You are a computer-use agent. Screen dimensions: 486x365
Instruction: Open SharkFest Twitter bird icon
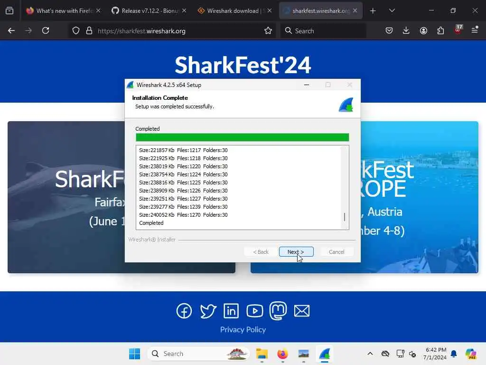click(x=208, y=311)
